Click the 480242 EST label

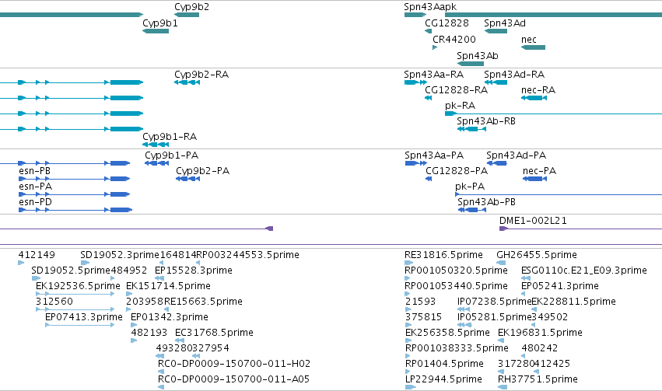pyautogui.click(x=540, y=348)
